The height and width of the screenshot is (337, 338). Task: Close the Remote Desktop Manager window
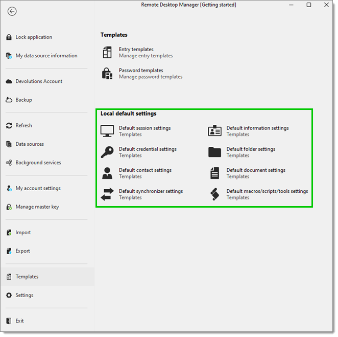coord(326,5)
